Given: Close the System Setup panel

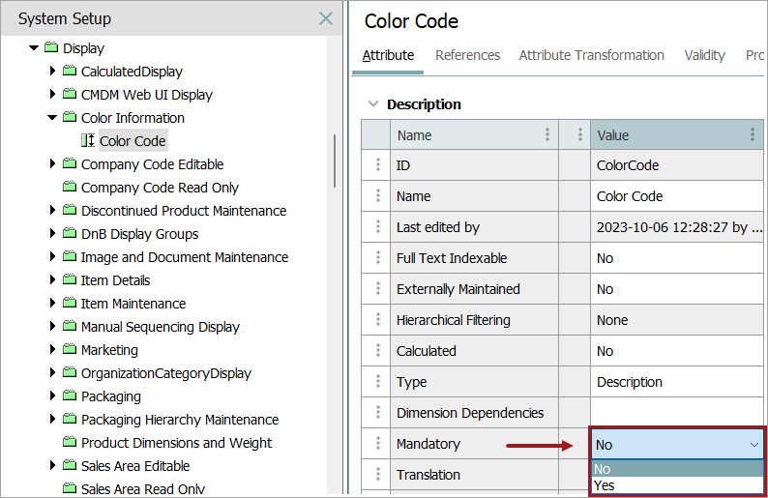Looking at the screenshot, I should pyautogui.click(x=326, y=18).
